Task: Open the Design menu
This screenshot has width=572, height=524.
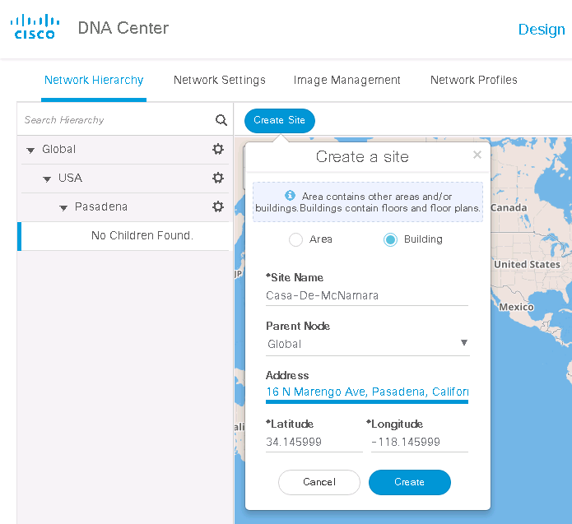Action: pyautogui.click(x=542, y=30)
